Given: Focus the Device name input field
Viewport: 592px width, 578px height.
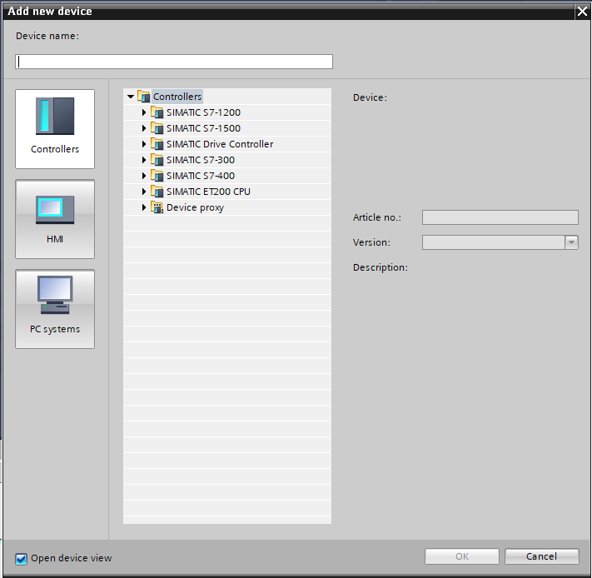Looking at the screenshot, I should coord(174,62).
